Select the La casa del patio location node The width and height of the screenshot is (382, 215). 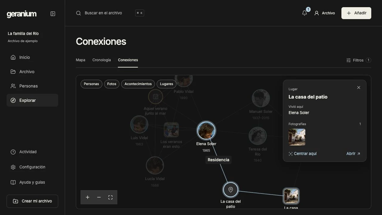tap(230, 190)
